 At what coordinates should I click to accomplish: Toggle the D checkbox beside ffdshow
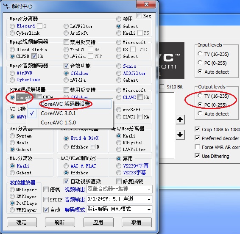coord(92,147)
